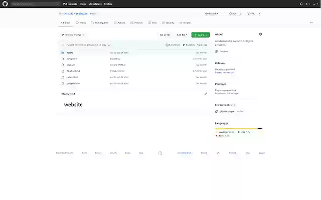Image resolution: width=321 pixels, height=200 pixels.
Task: Open the Readme link in About
Action: (x=222, y=51)
